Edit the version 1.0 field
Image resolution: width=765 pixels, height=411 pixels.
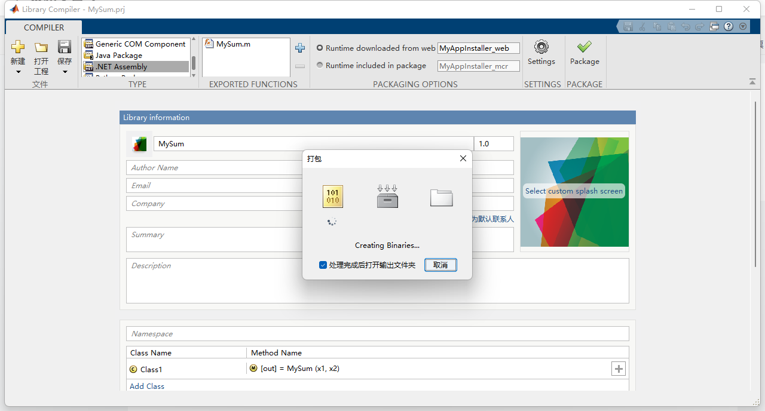pos(494,143)
